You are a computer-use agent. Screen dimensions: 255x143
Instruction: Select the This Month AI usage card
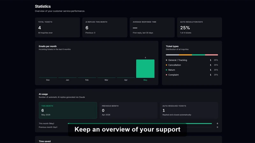[x=68, y=110]
